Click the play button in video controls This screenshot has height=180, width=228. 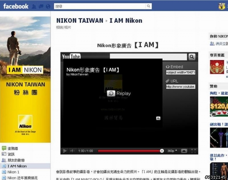65,151
